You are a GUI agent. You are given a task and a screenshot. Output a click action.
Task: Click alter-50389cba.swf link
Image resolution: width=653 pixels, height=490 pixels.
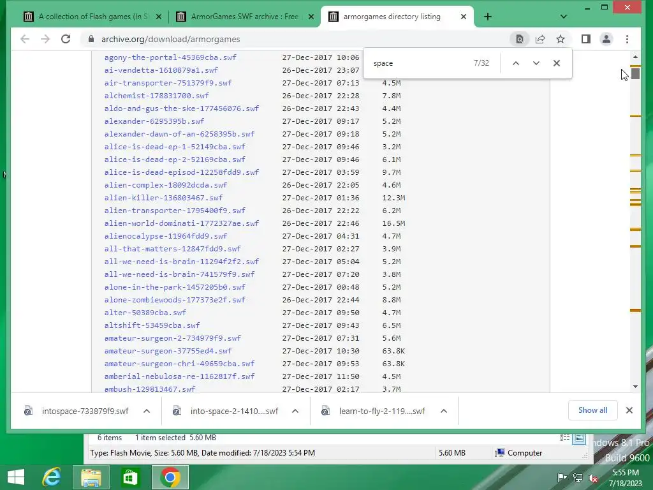tap(145, 313)
